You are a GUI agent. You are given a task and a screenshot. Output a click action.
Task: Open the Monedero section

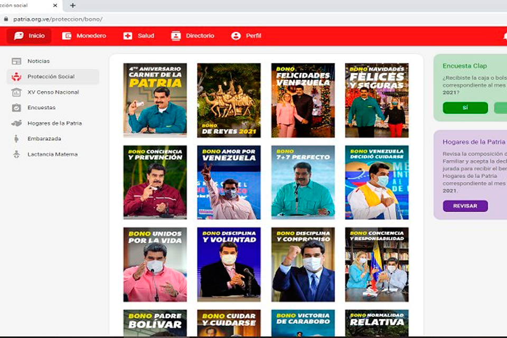click(x=84, y=35)
